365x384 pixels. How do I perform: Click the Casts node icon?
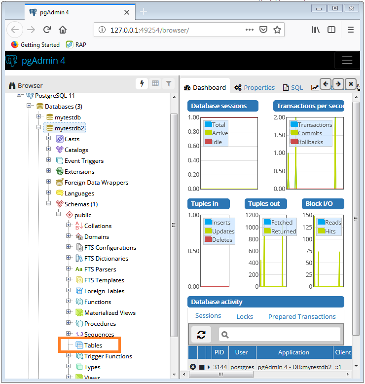click(x=60, y=139)
